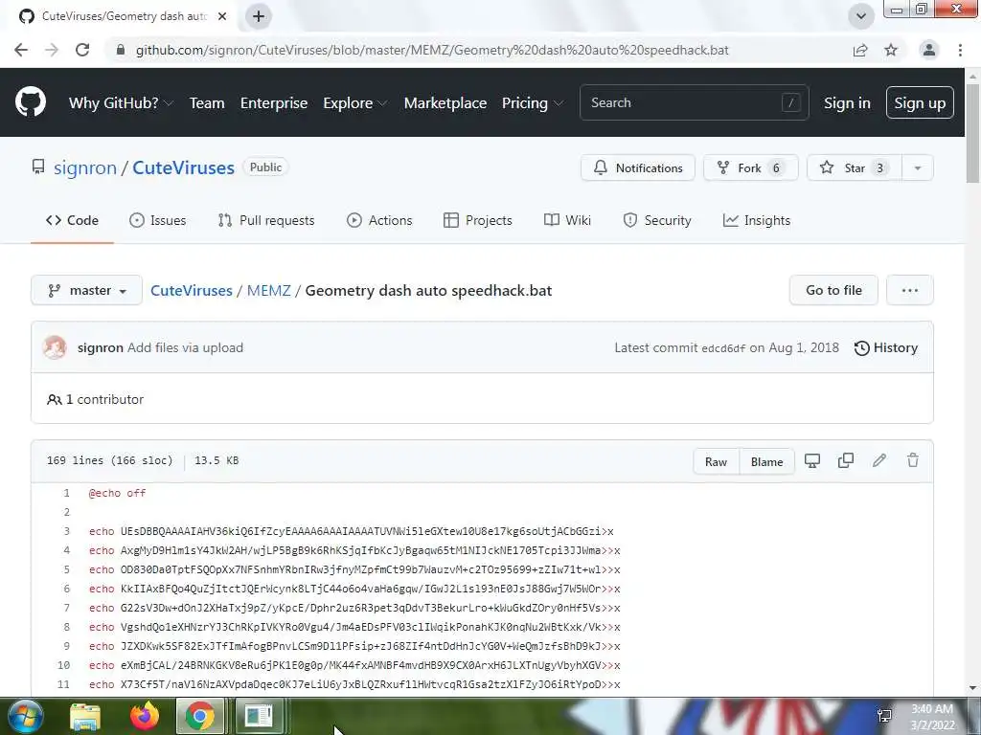Open signron owner link in repo title
This screenshot has height=735, width=981.
tap(85, 168)
